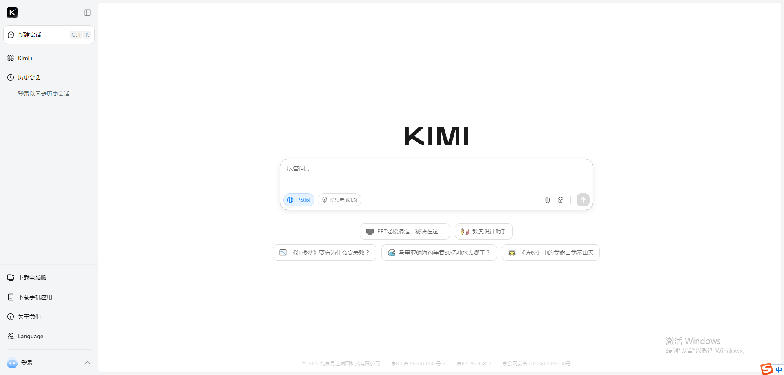This screenshot has width=784, height=375.
Task: Click the picture icon on 《红楼梦》 prompt
Action: pos(283,253)
